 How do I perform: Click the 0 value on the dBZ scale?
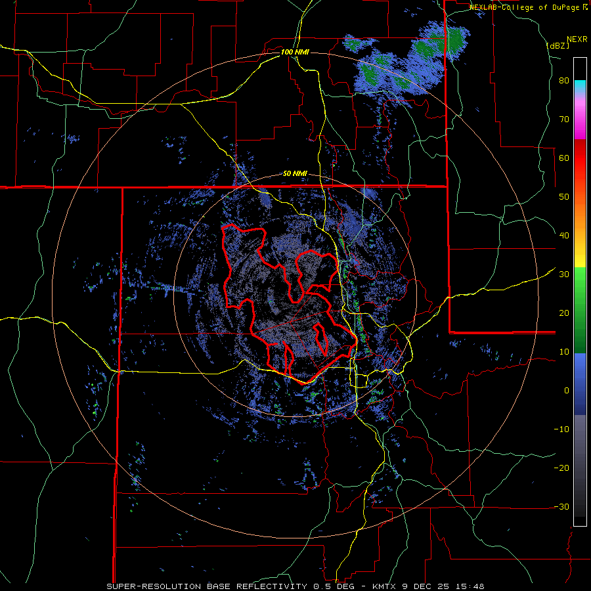click(567, 390)
